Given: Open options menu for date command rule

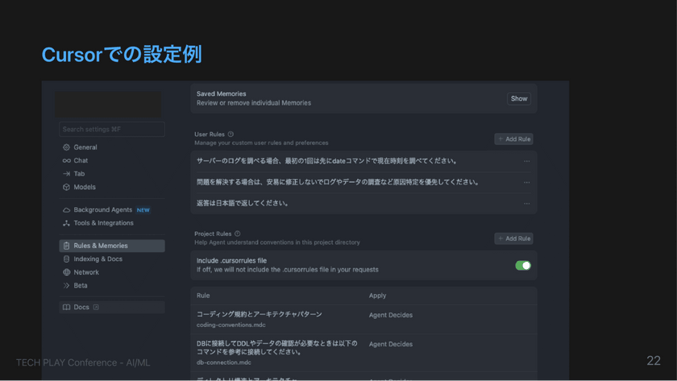Looking at the screenshot, I should [527, 161].
